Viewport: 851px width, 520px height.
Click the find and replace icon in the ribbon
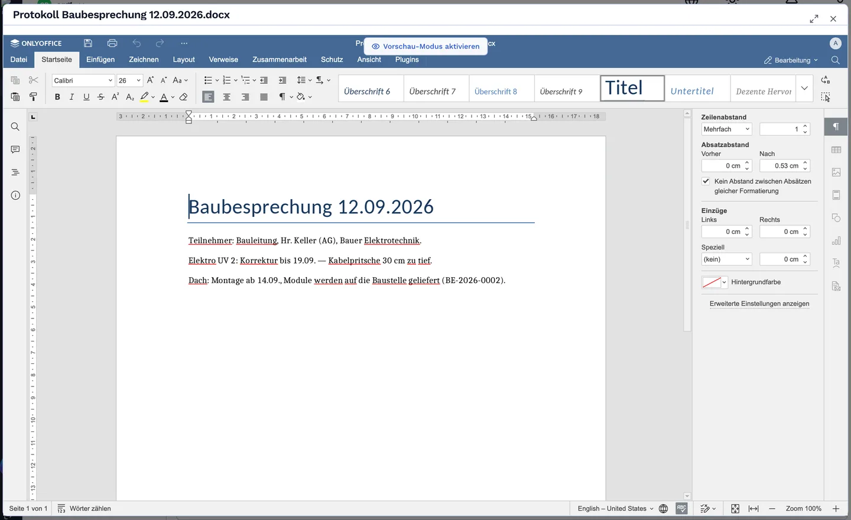[826, 80]
